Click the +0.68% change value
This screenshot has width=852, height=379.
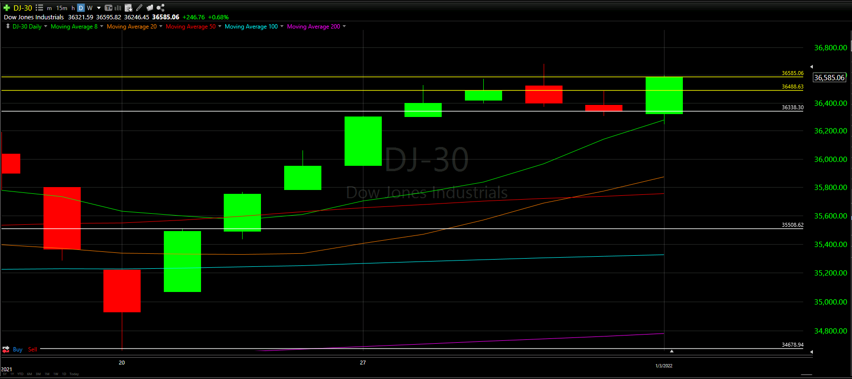click(218, 17)
